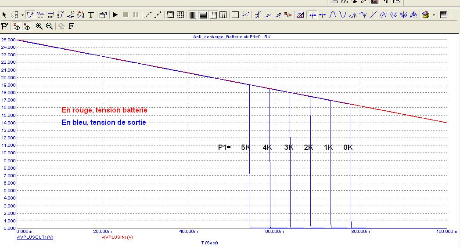Choose the Graphics shapes tool
The width and height of the screenshot is (460, 247).
[x=14, y=15]
